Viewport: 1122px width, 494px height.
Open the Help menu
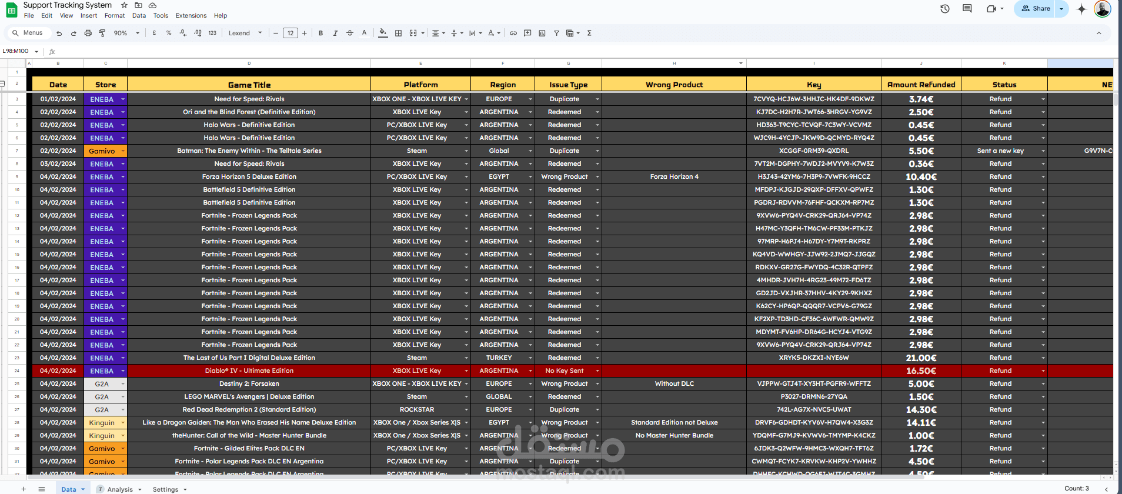point(221,16)
